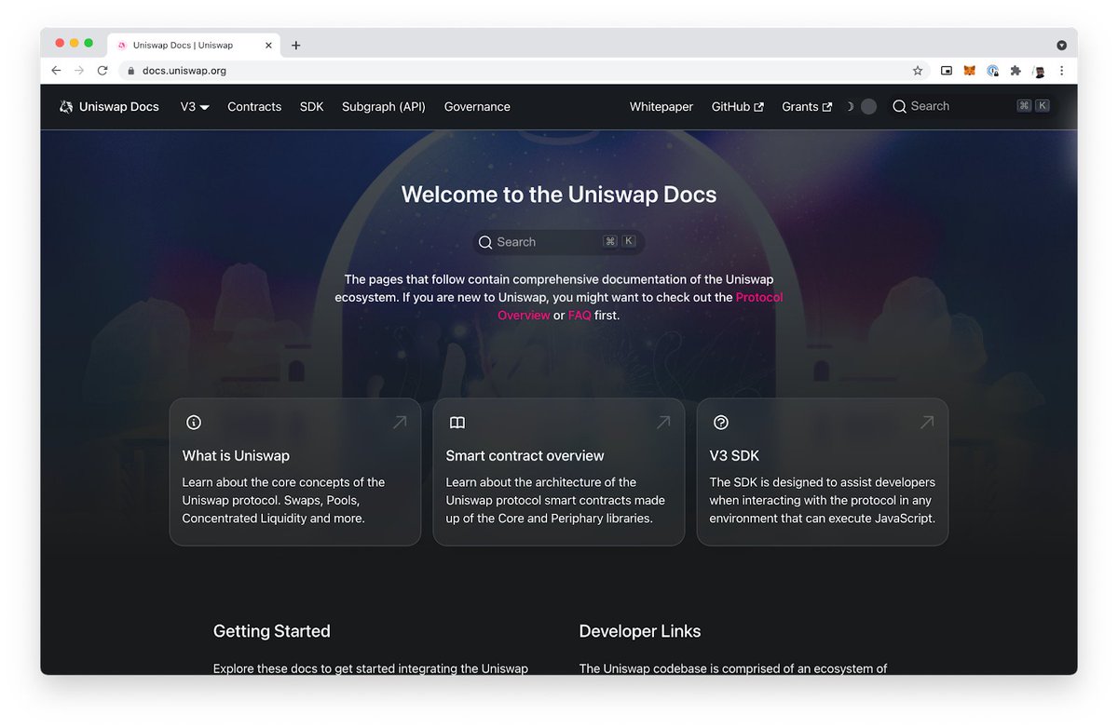1118x728 pixels.
Task: Click the info icon on the What is Uniswap card
Action: (194, 423)
